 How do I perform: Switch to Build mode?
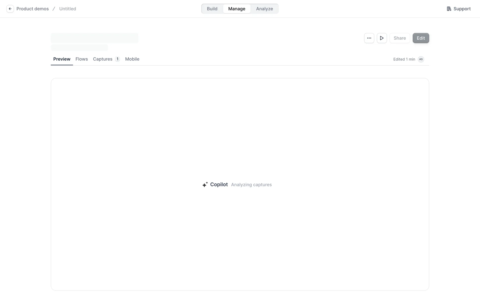coord(212,9)
